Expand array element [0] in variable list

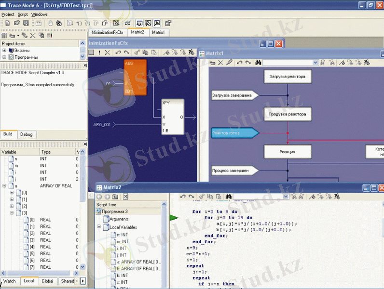click(12, 193)
